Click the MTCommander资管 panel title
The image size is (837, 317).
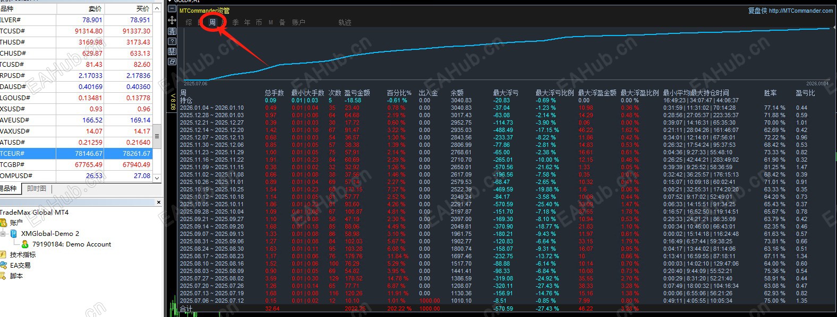click(204, 11)
